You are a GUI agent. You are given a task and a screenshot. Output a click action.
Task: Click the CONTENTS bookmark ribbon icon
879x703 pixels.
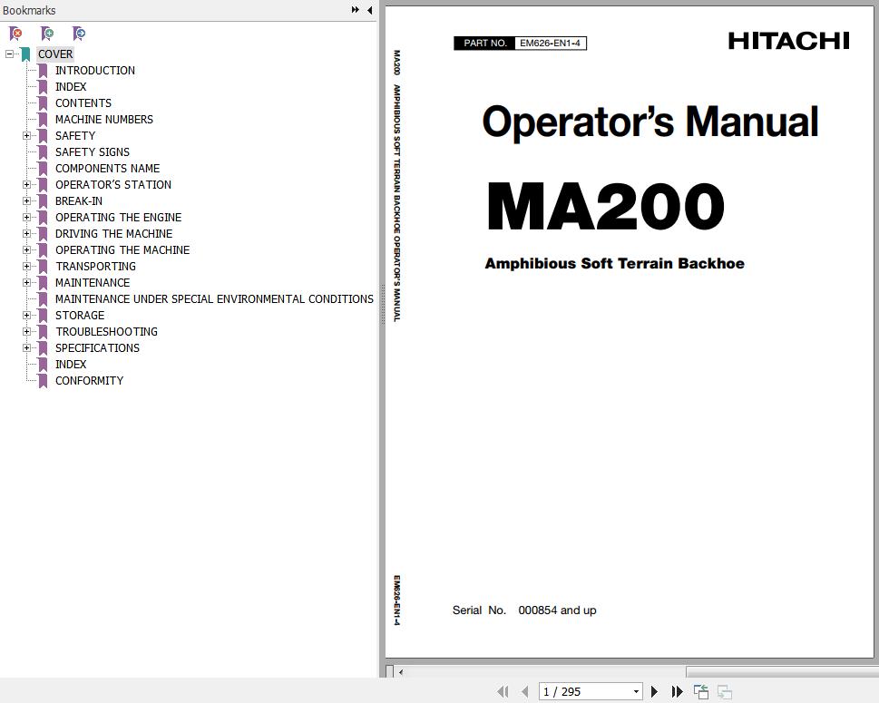[x=43, y=103]
